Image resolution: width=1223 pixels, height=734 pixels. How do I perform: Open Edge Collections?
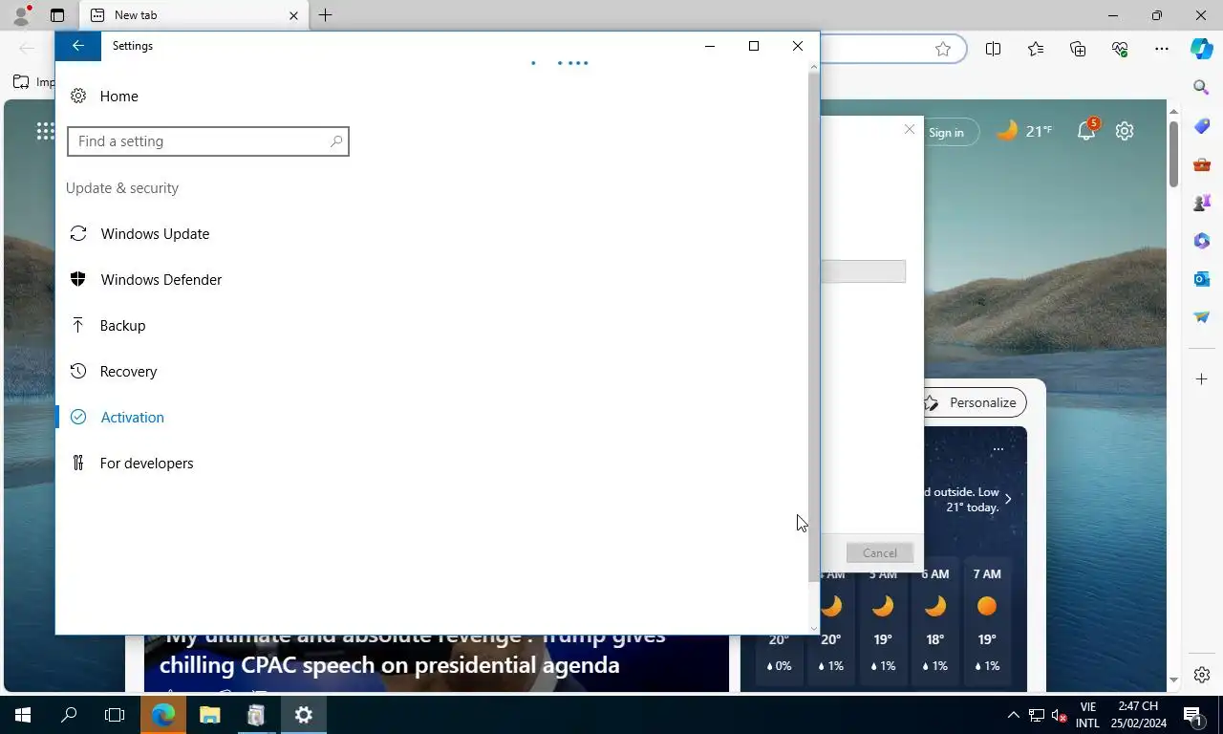pos(1078,49)
